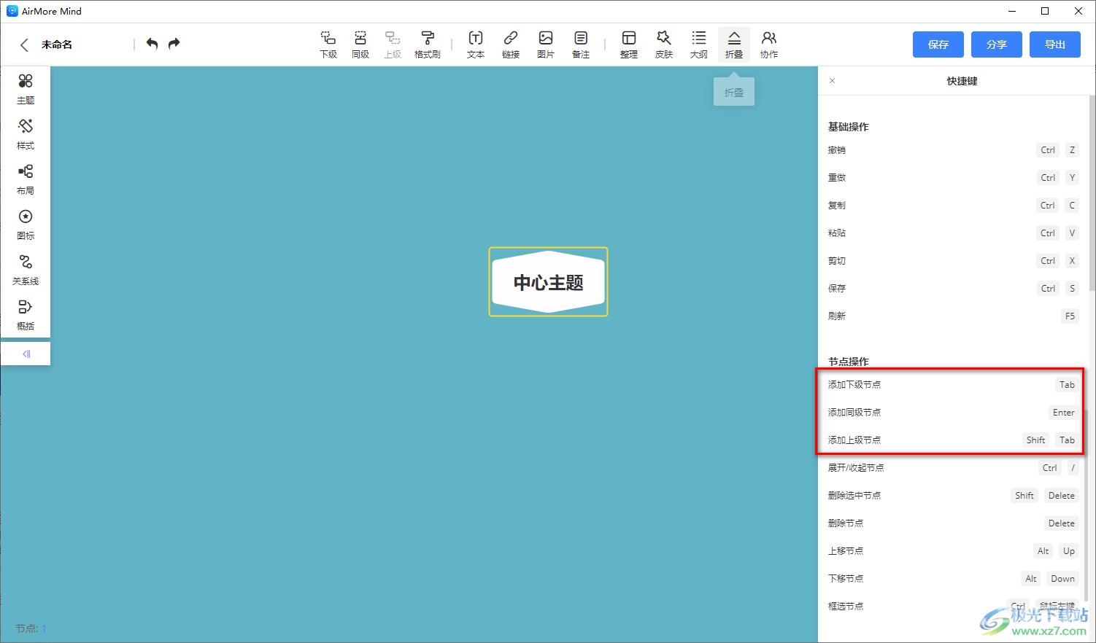
Task: Click the 粘贴 shortcut row label
Action: [x=837, y=233]
